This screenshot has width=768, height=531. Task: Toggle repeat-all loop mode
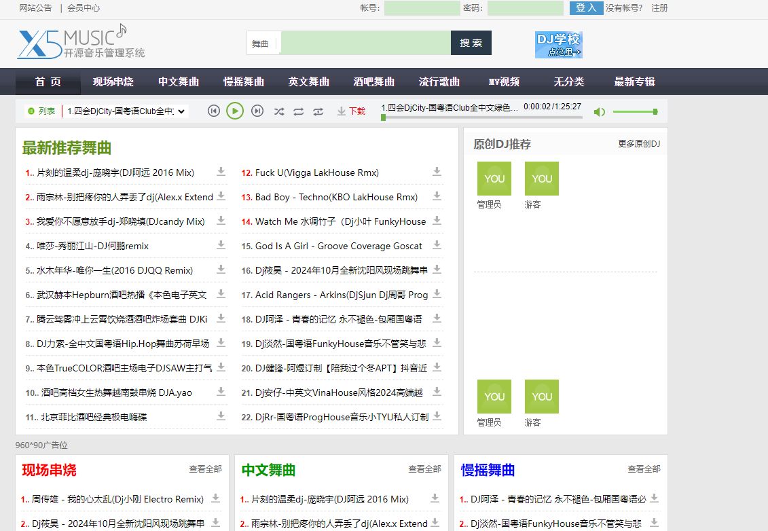coord(299,111)
